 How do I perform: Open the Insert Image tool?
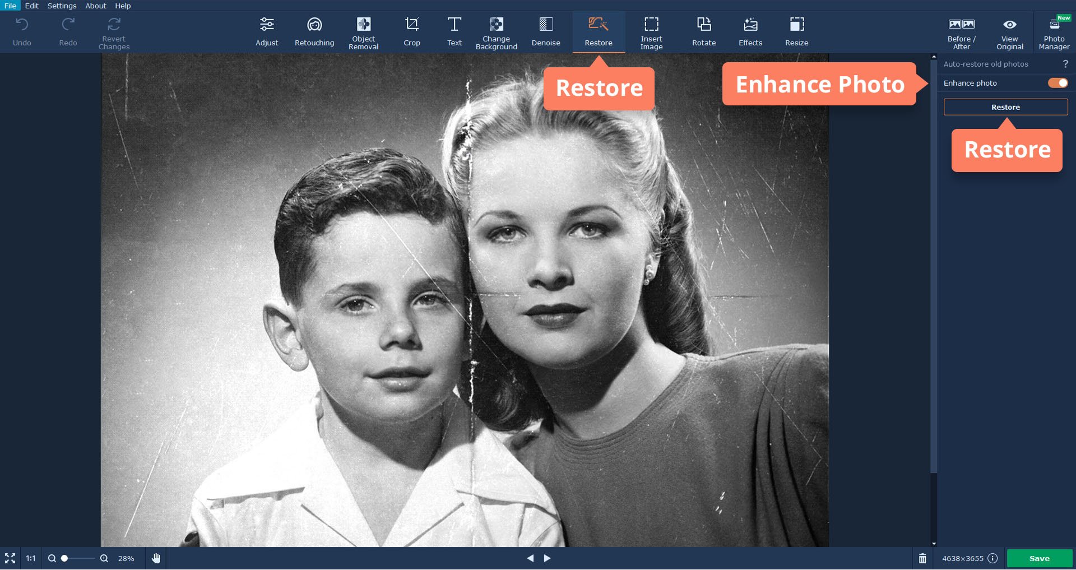(651, 33)
